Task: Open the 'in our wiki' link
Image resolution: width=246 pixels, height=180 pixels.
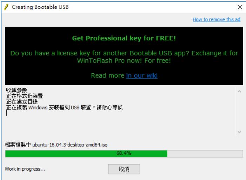Action: [142, 76]
